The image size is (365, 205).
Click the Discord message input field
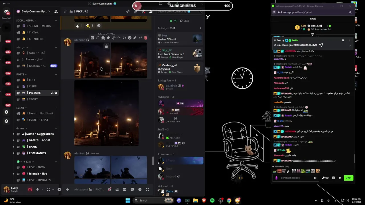pos(89,189)
